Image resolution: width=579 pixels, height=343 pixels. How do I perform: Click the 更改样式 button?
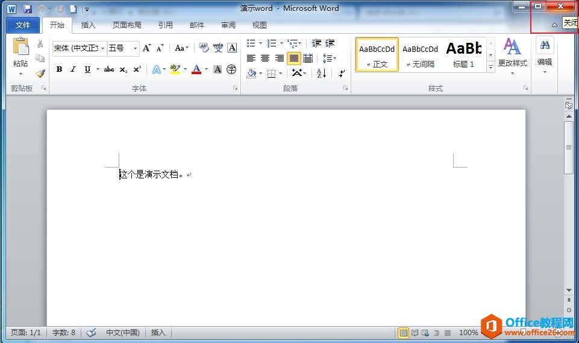(512, 54)
